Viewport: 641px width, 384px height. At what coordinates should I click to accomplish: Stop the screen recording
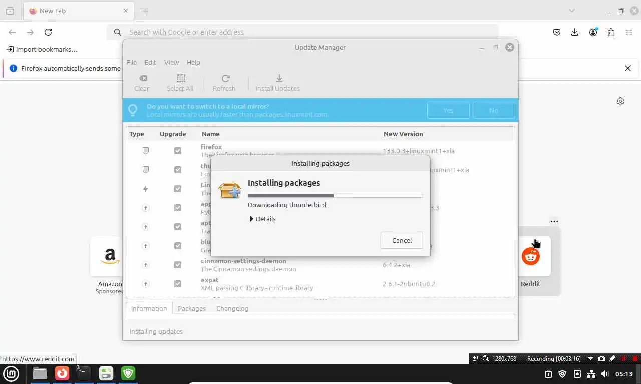pos(635,358)
